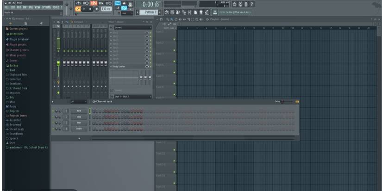Click the graph editor icon in channel rack
Screen dimensions: 382x191
point(297,101)
